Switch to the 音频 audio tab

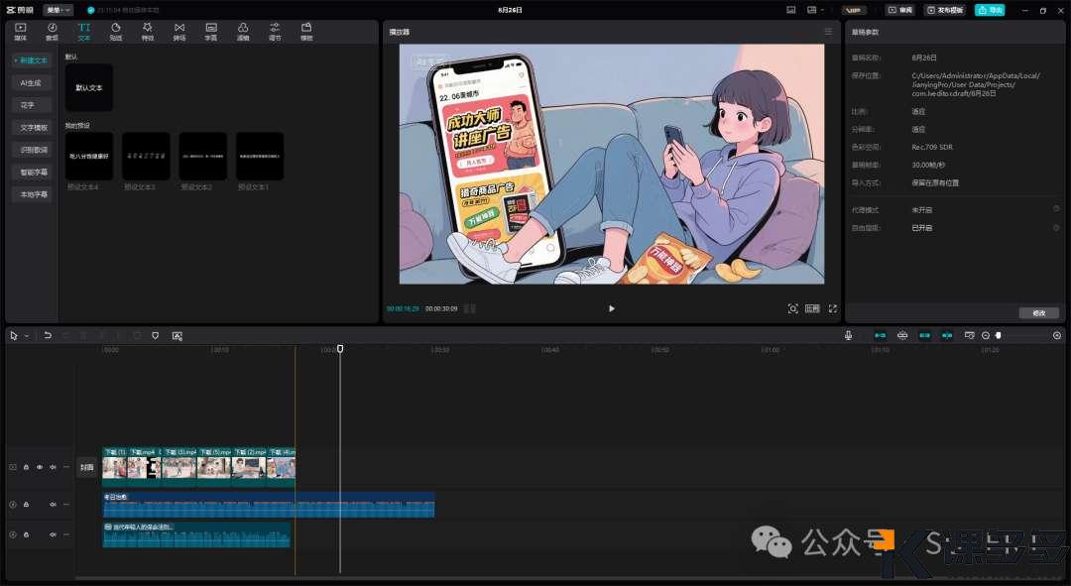pyautogui.click(x=52, y=31)
